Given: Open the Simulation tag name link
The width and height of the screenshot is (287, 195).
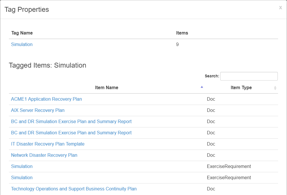Looking at the screenshot, I should click(22, 44).
